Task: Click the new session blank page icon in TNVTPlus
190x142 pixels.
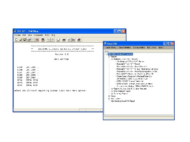Action: point(16,40)
